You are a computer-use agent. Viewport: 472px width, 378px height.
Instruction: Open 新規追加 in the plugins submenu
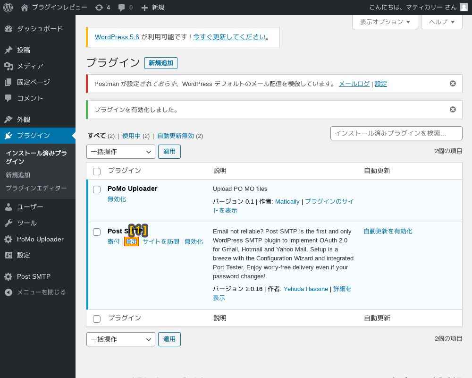pyautogui.click(x=18, y=175)
